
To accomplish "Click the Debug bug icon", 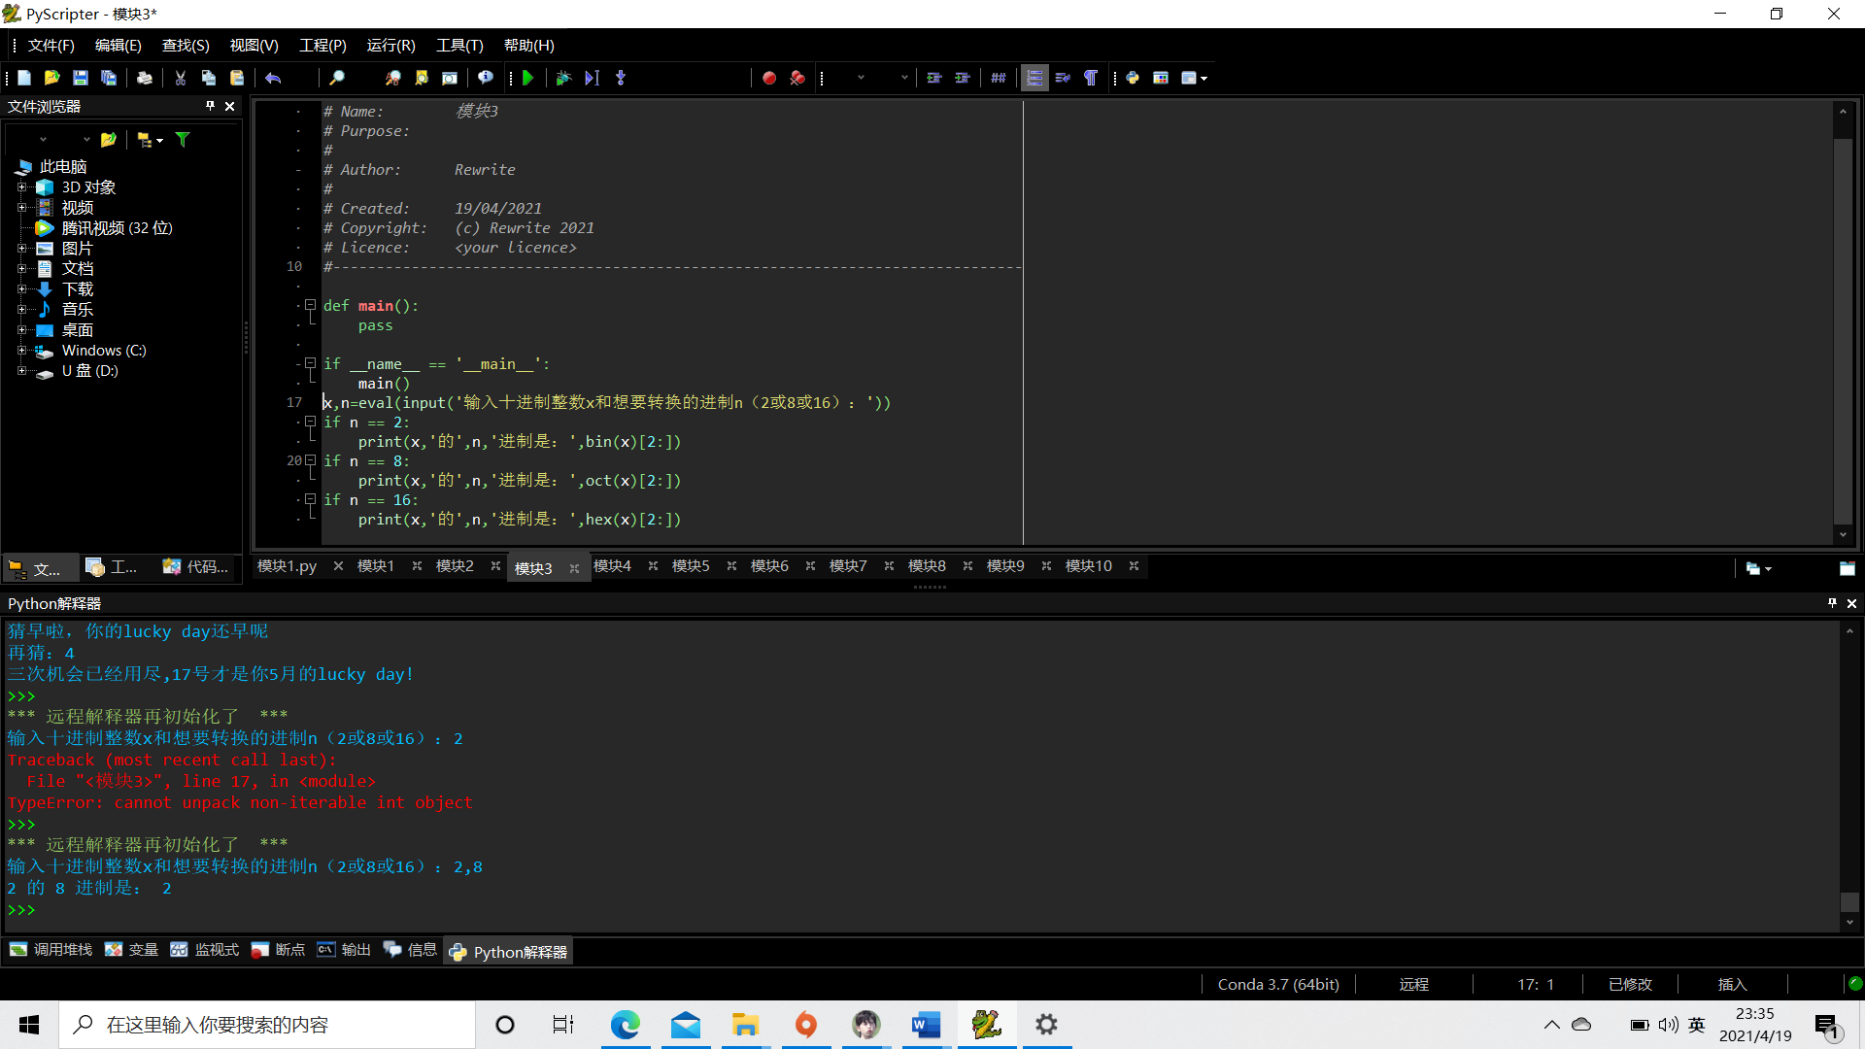I will pos(563,78).
